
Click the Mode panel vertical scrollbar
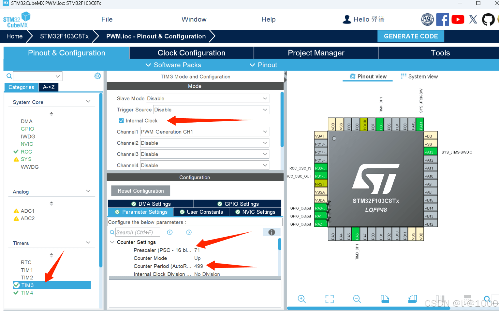pos(282,119)
